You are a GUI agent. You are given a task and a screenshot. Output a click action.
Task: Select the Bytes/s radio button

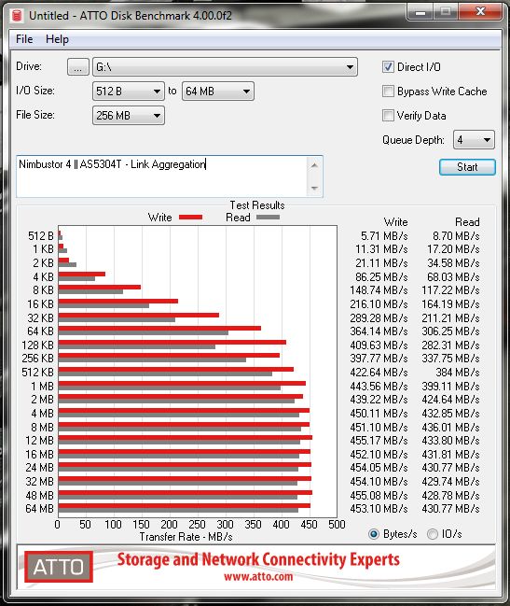[x=374, y=534]
